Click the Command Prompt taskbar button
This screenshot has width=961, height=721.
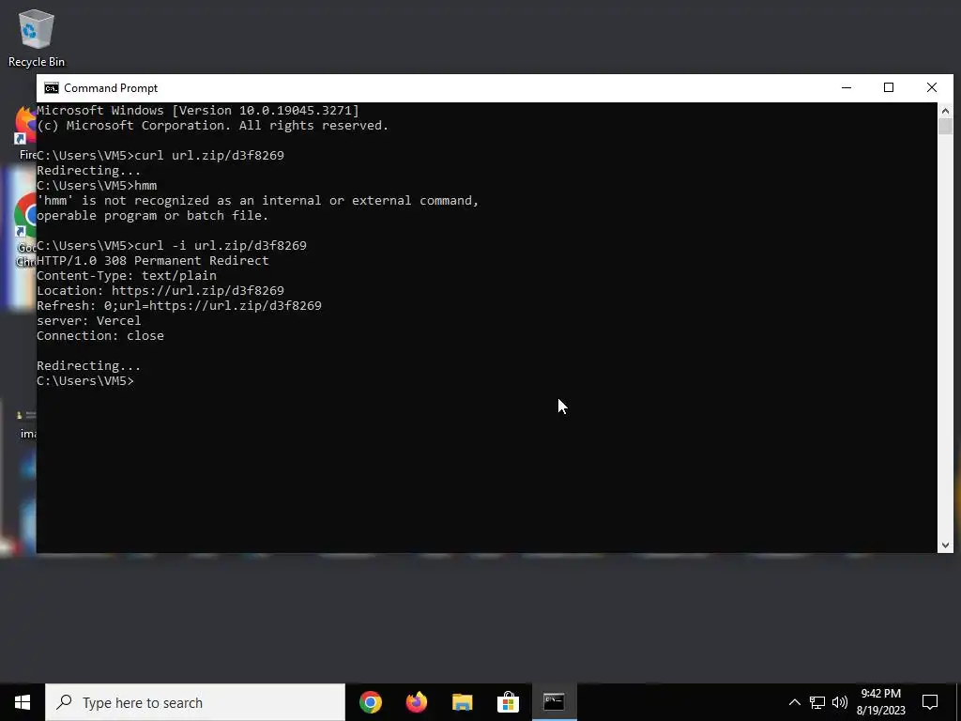click(554, 702)
